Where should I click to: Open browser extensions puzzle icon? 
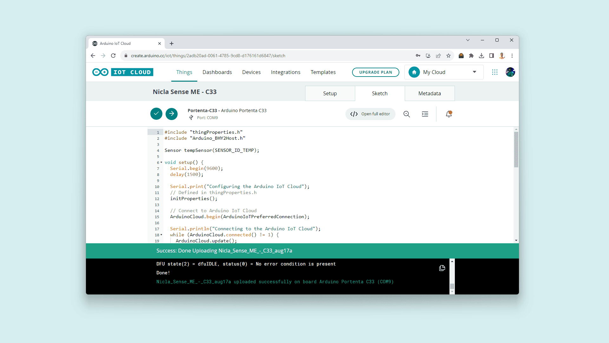pyautogui.click(x=471, y=56)
